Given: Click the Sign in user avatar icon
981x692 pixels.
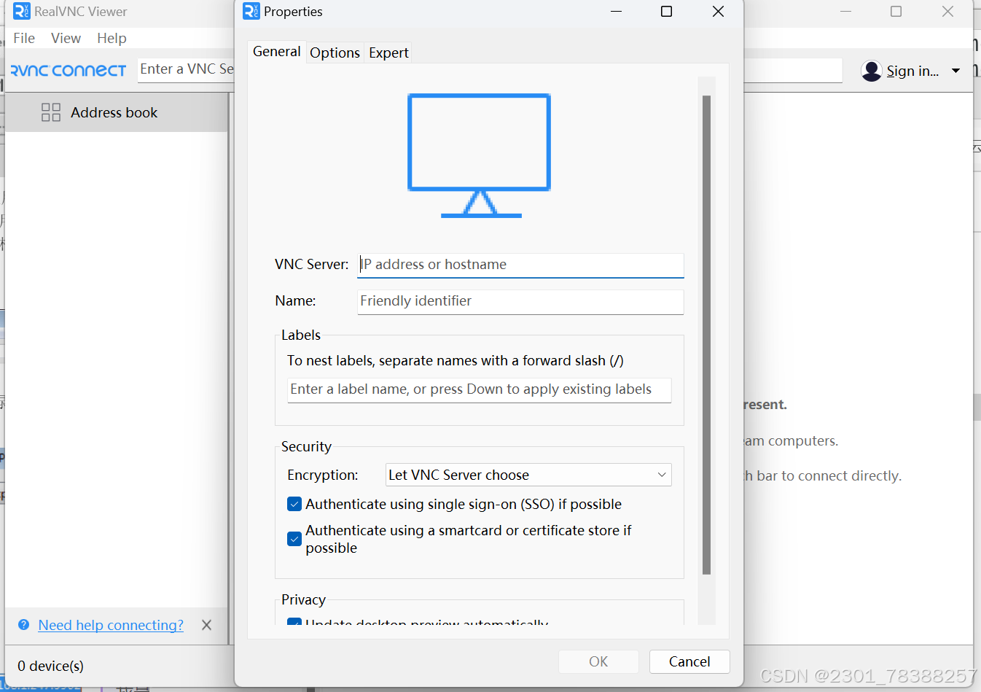Looking at the screenshot, I should pos(872,71).
